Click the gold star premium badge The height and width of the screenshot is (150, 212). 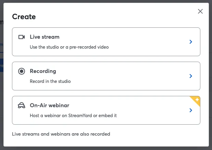pos(197,100)
